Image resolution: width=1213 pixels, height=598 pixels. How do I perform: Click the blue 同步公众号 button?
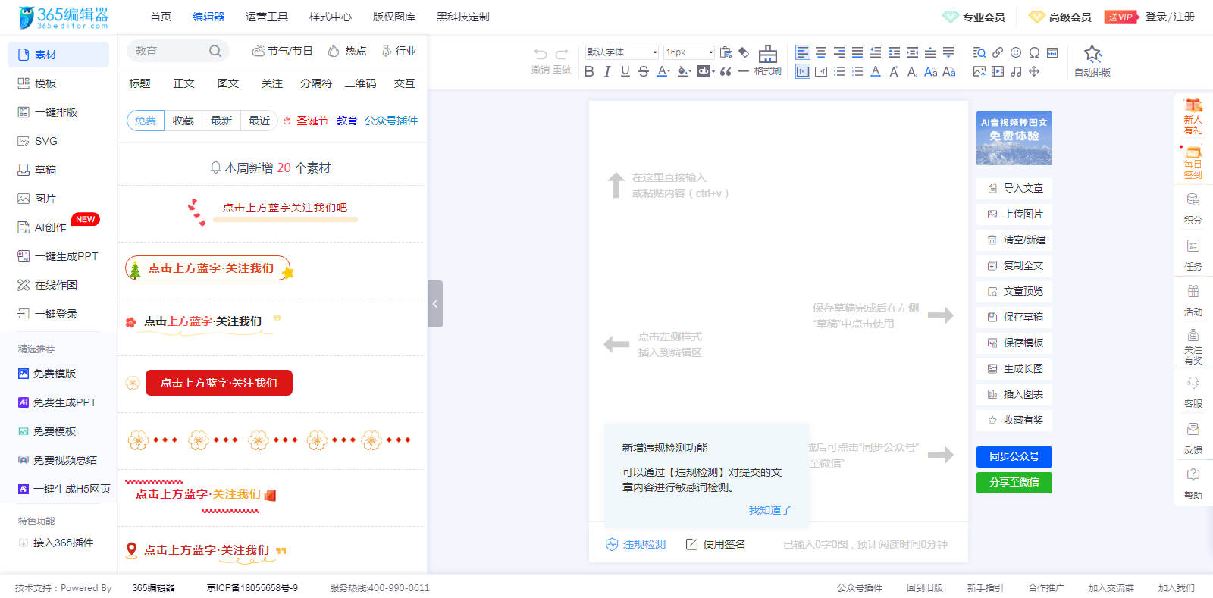(x=1014, y=456)
